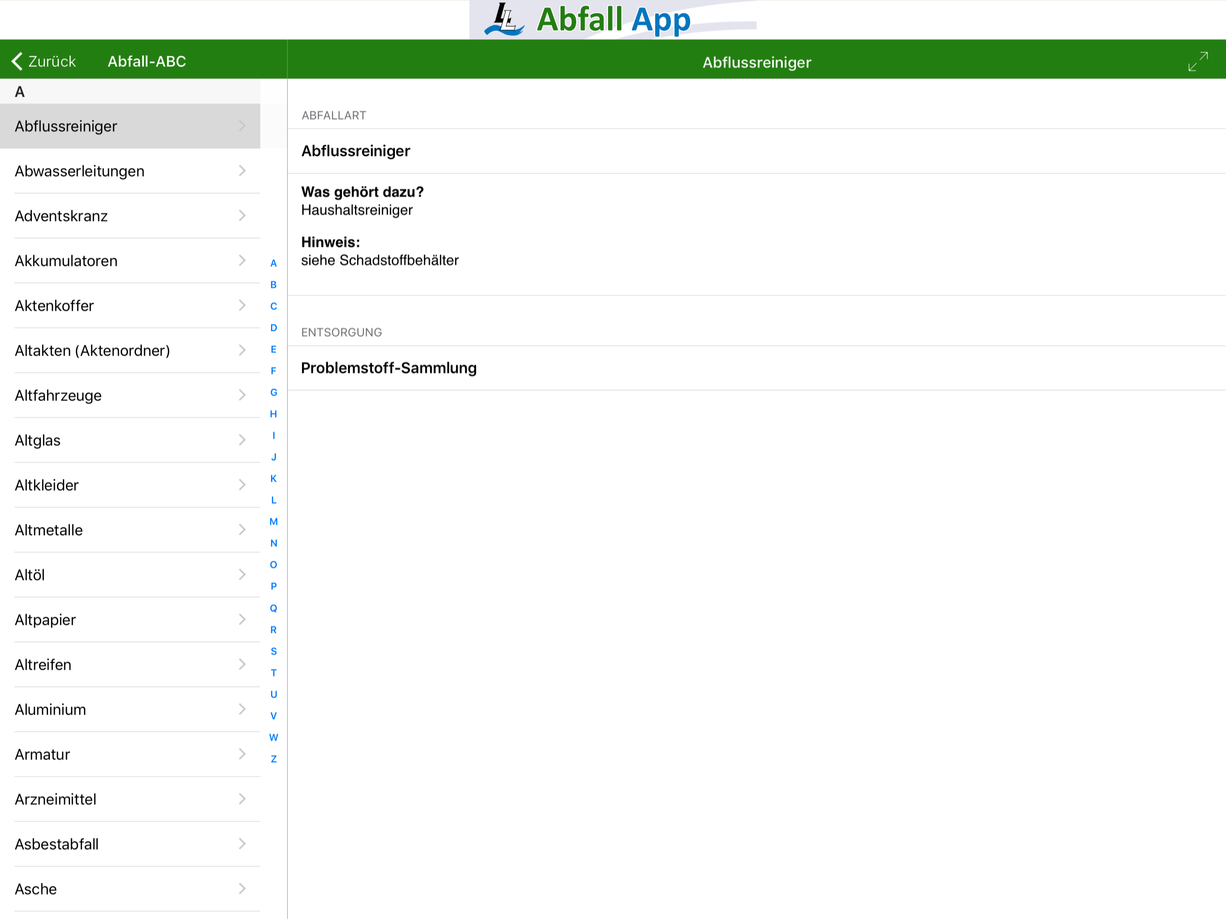Screen dimensions: 1226x919
Task: Tap the Abfall App logo
Action: [613, 20]
